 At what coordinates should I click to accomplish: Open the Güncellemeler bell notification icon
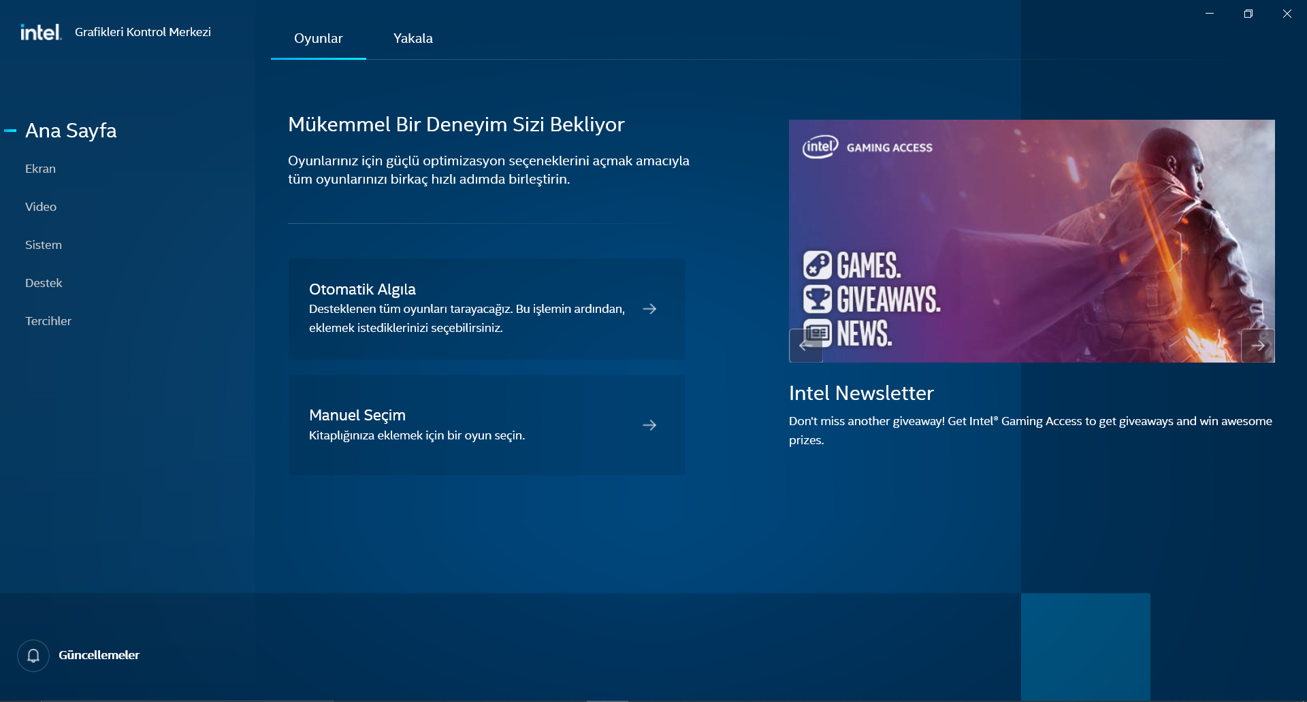pyautogui.click(x=33, y=655)
